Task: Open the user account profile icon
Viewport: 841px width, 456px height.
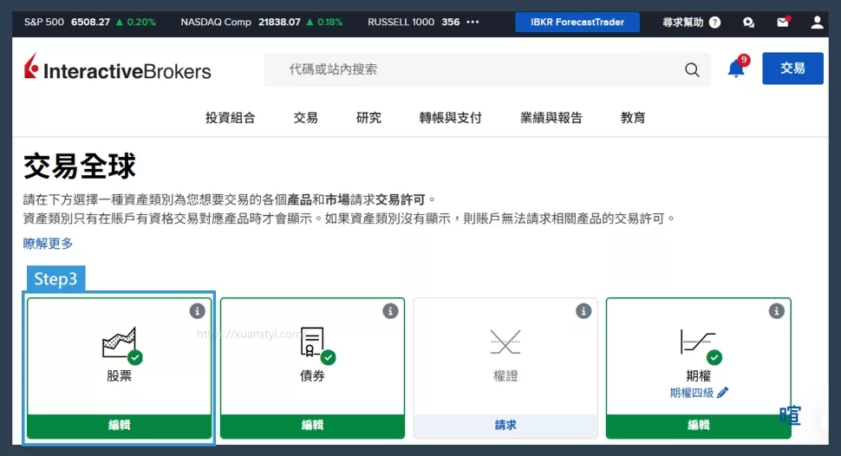Action: tap(817, 23)
